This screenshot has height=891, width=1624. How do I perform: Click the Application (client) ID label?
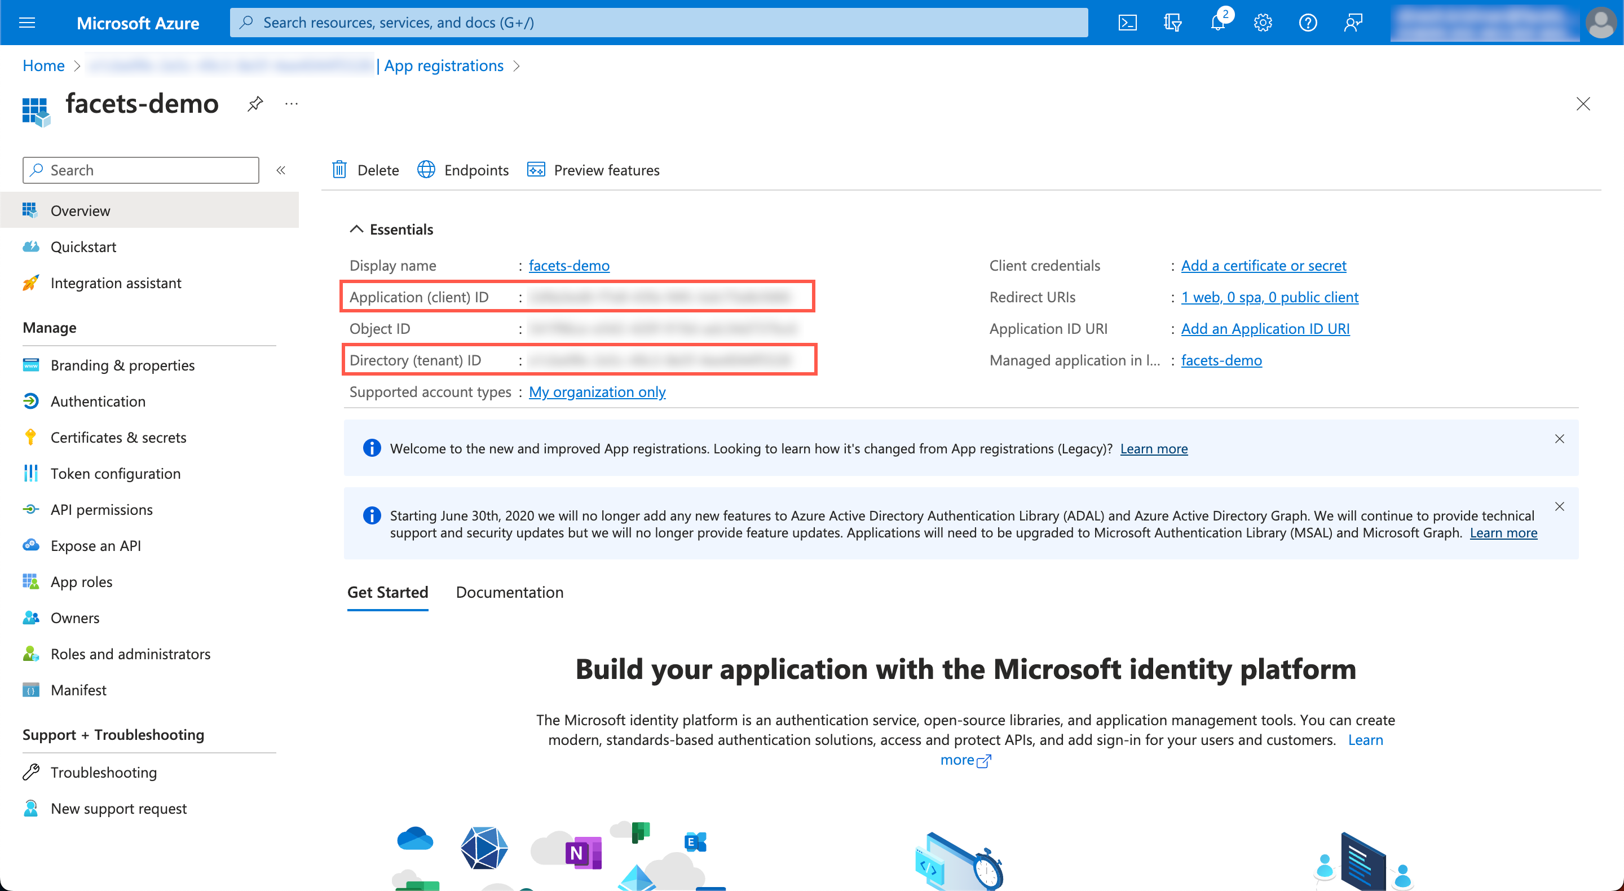point(418,297)
